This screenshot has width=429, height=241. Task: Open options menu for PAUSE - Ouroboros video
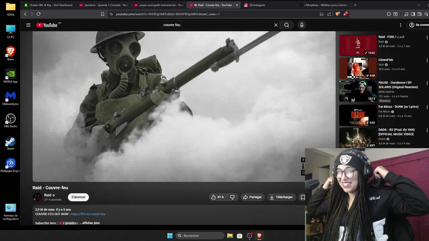427,83
